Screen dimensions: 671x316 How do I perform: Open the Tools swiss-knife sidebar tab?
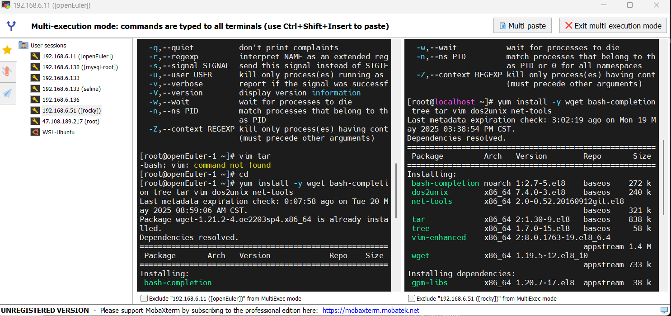pos(7,71)
